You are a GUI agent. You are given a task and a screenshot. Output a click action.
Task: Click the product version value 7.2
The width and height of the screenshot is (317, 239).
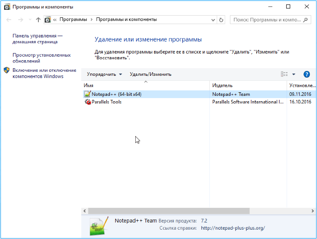pos(204,221)
